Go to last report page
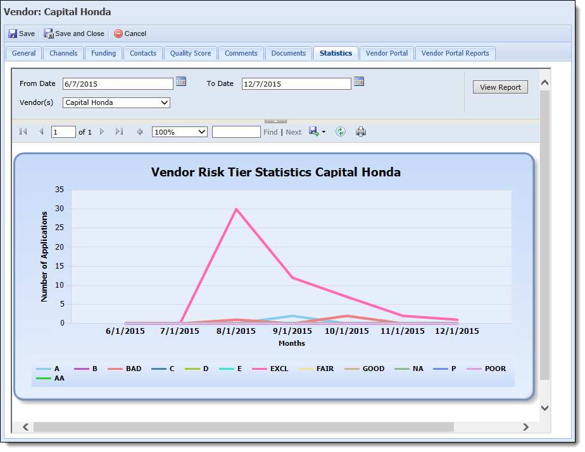 point(120,131)
